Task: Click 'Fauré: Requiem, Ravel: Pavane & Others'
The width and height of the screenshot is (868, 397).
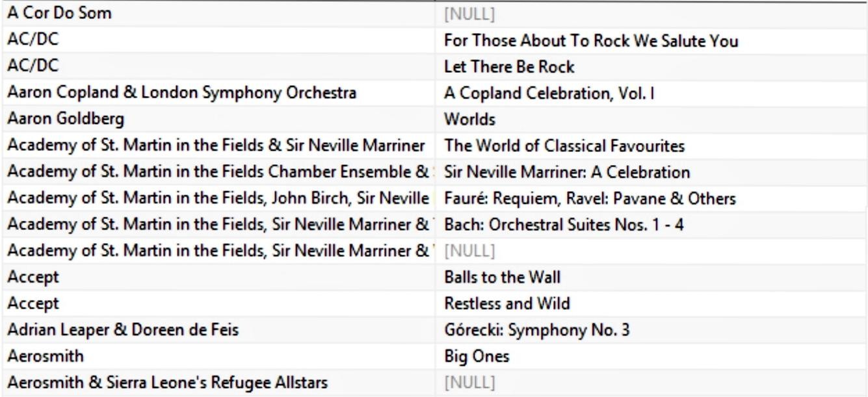Action: pos(590,198)
